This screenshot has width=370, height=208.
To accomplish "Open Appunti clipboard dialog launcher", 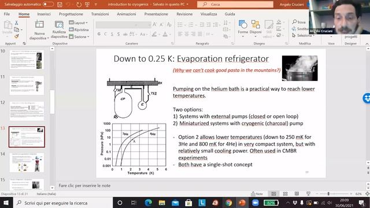I will tap(24, 43).
